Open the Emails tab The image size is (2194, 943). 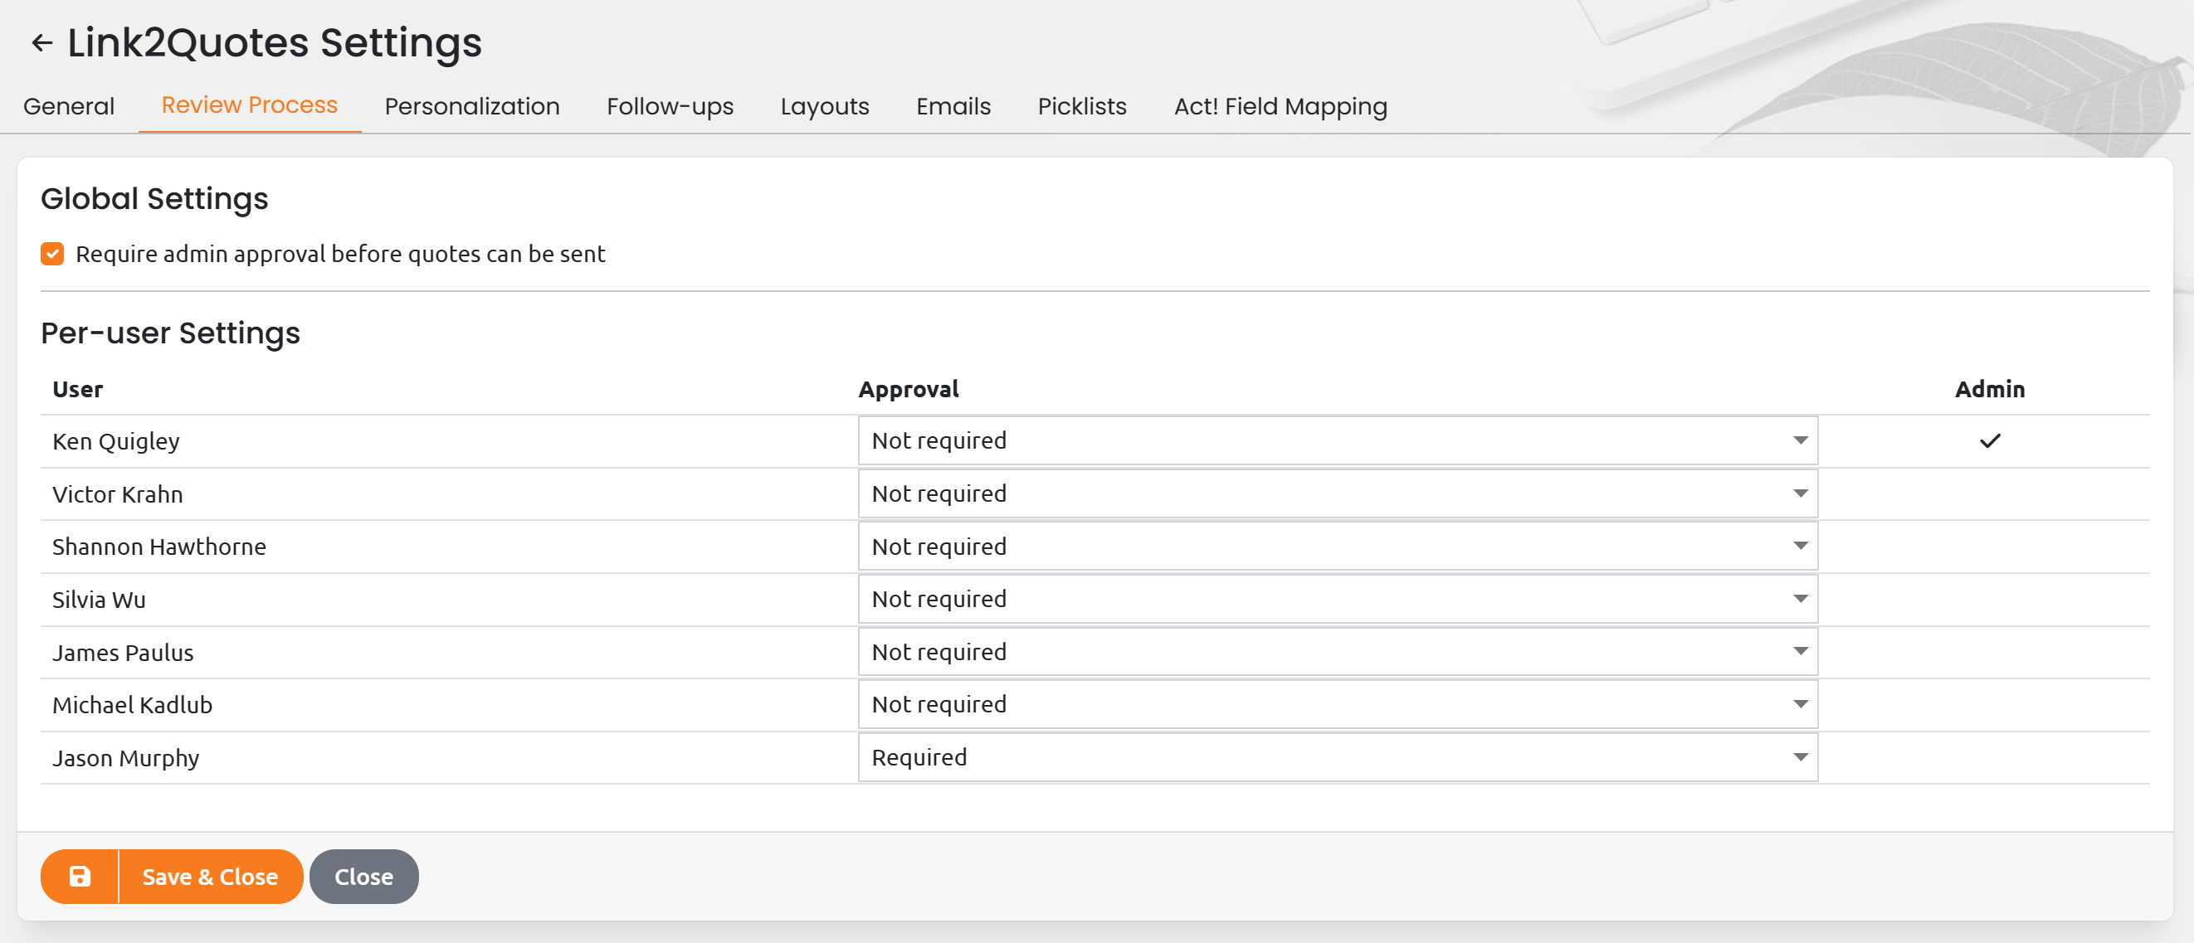953,106
